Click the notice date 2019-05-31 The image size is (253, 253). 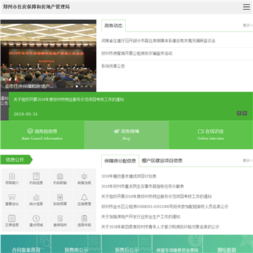pyautogui.click(x=25, y=114)
